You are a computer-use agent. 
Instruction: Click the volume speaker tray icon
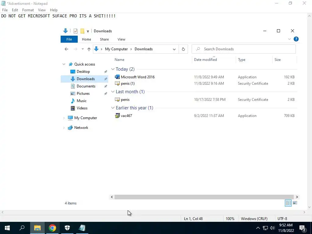[x=272, y=228]
